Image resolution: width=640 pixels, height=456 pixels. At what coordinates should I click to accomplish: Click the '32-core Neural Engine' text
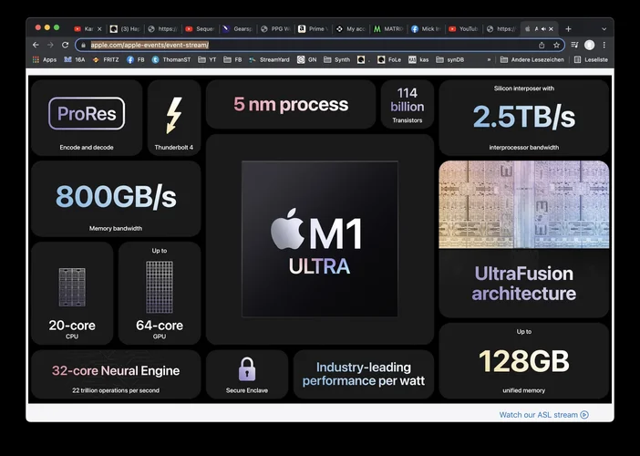(116, 370)
